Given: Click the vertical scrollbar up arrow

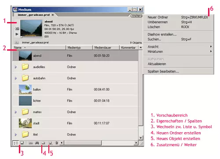Looking at the screenshot, I should pyautogui.click(x=141, y=48).
